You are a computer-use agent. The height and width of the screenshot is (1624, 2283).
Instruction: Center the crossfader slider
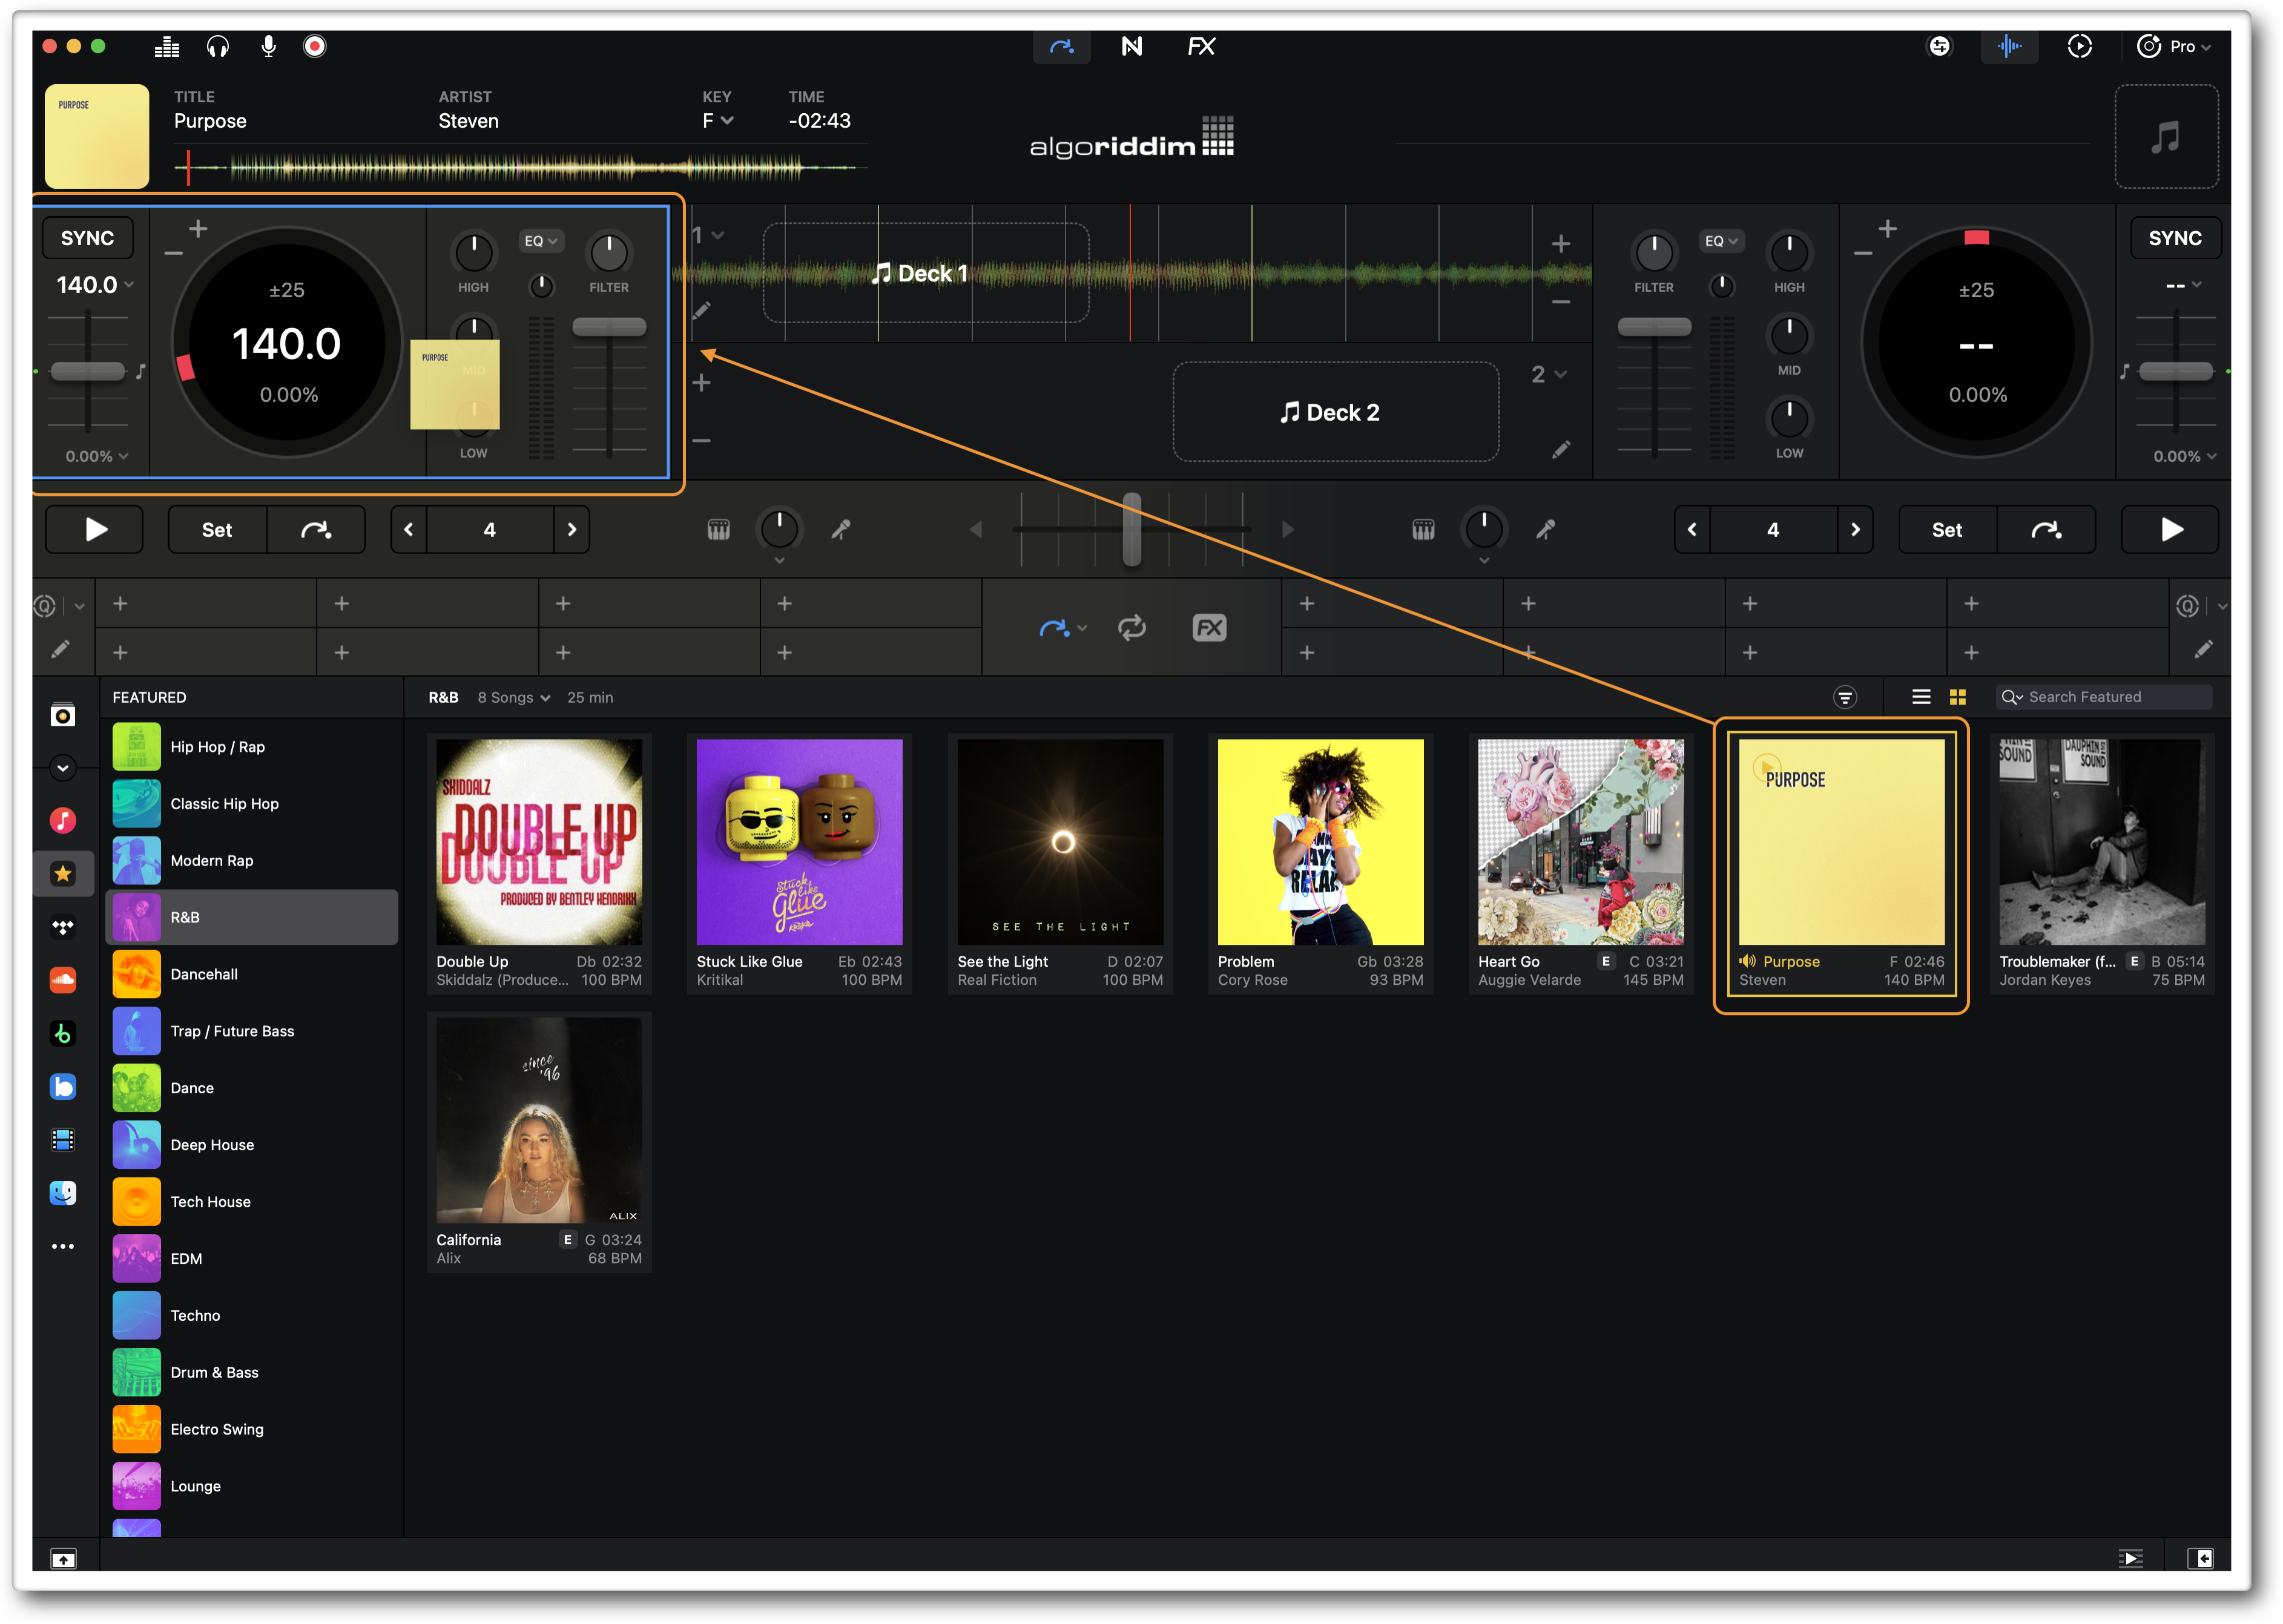pyautogui.click(x=1133, y=530)
